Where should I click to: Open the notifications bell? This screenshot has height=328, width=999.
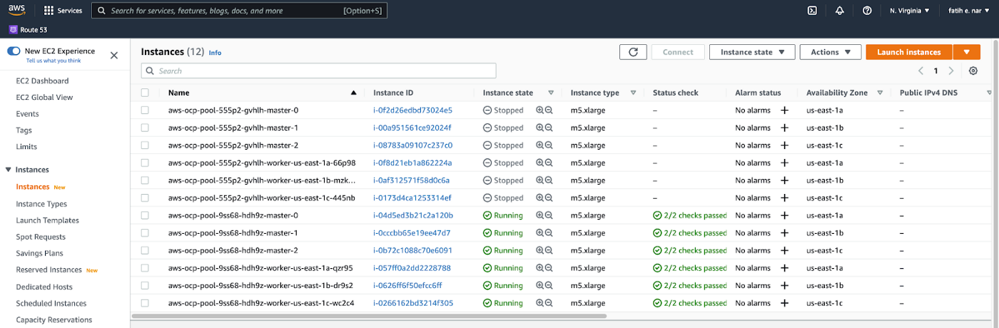pyautogui.click(x=840, y=11)
